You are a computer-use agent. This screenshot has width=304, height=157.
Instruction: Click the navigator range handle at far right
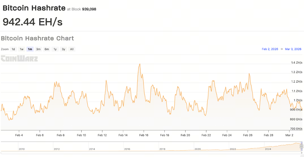pos(303,146)
